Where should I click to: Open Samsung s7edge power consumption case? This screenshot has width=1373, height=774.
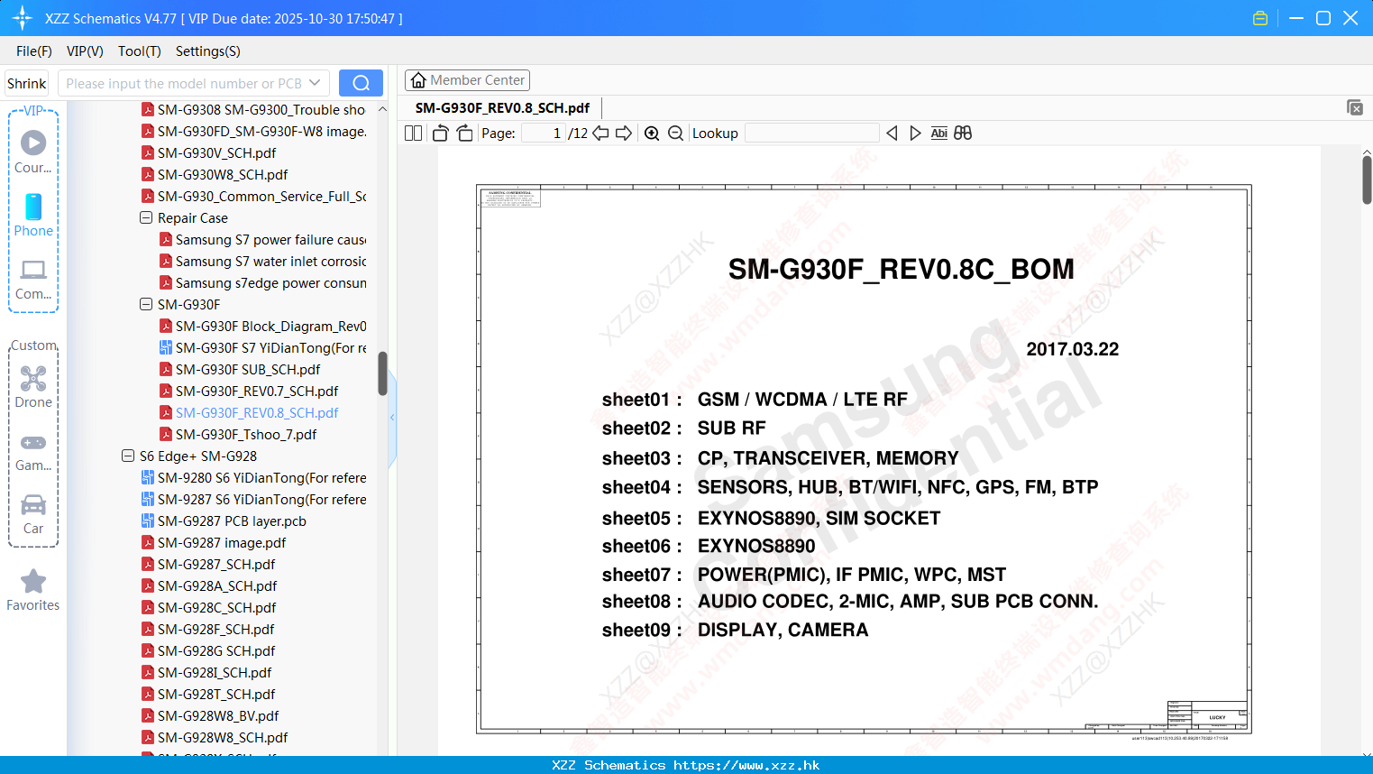(262, 283)
